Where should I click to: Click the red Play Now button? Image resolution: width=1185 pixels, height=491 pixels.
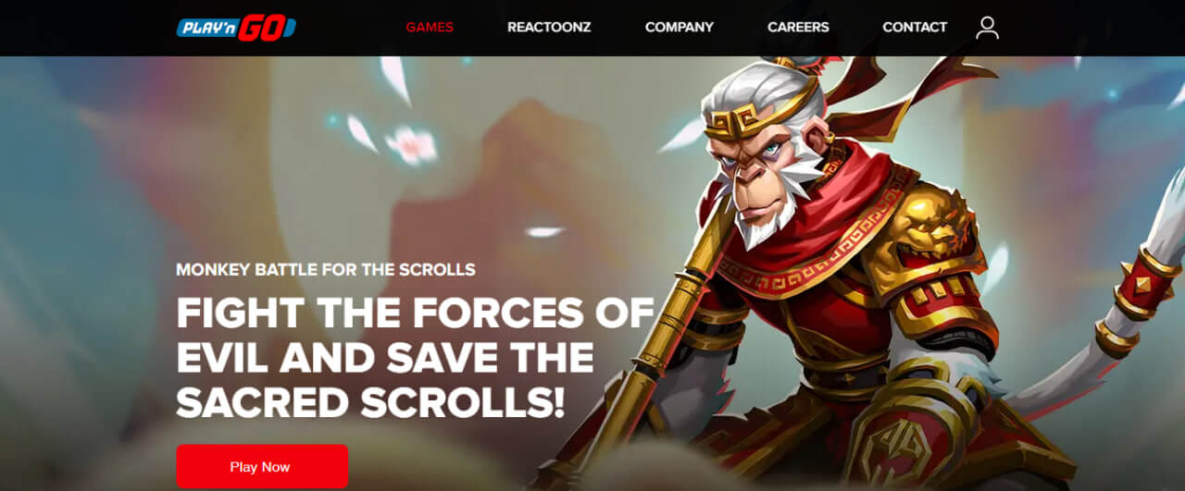(262, 466)
